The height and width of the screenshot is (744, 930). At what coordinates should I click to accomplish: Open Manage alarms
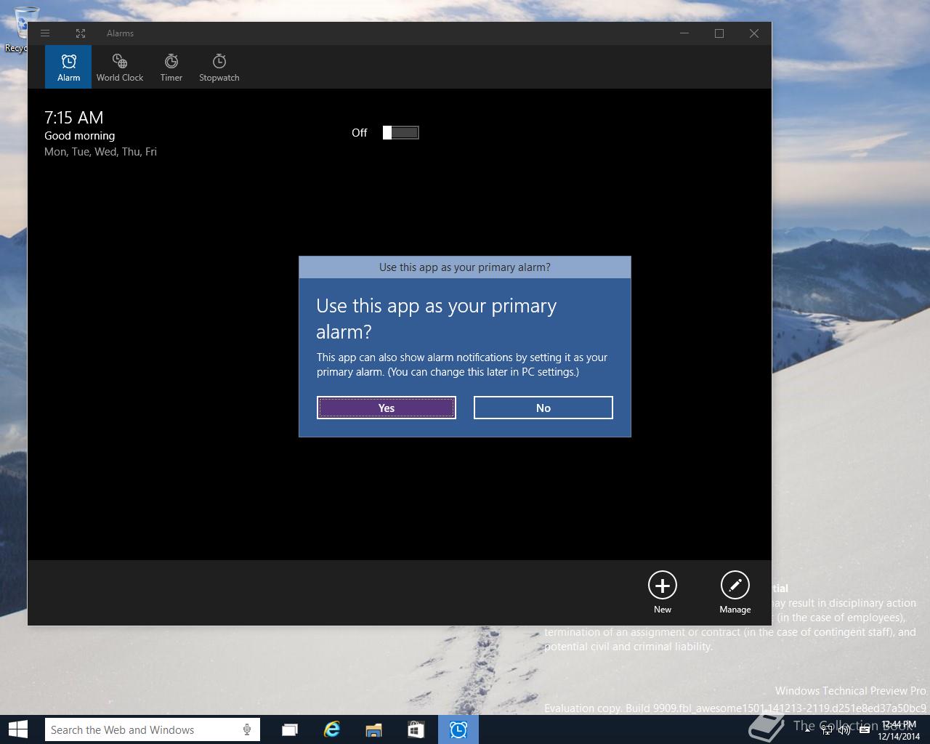pos(735,592)
